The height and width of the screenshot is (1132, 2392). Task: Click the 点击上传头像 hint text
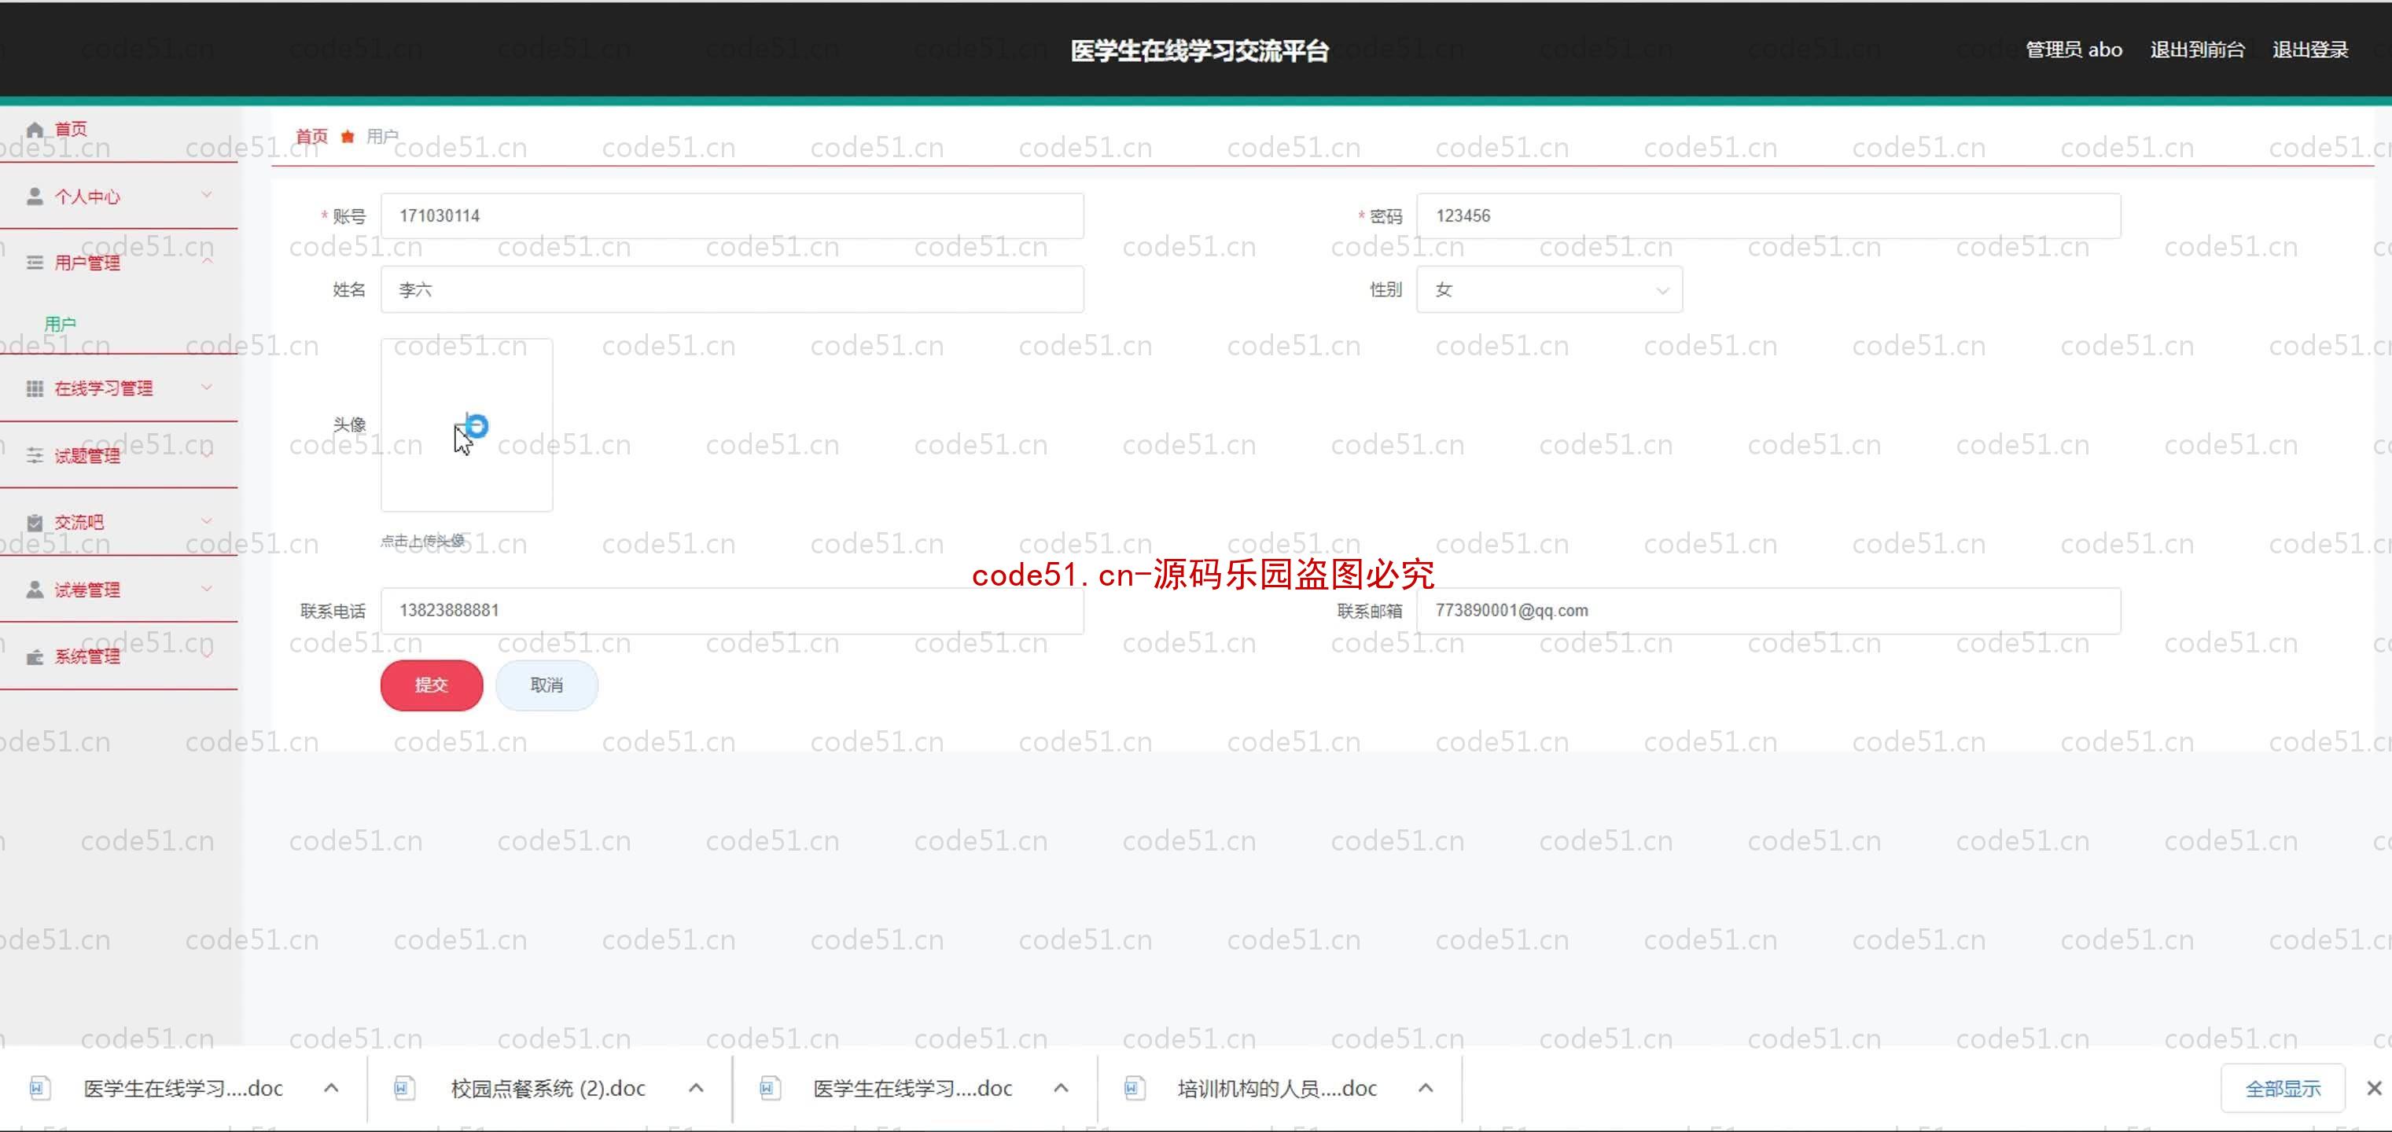pos(422,541)
